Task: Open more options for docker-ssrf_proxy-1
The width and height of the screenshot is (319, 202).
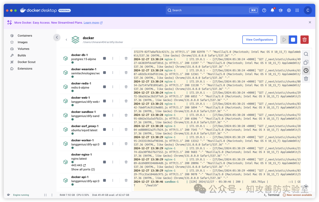Action: (x=113, y=130)
